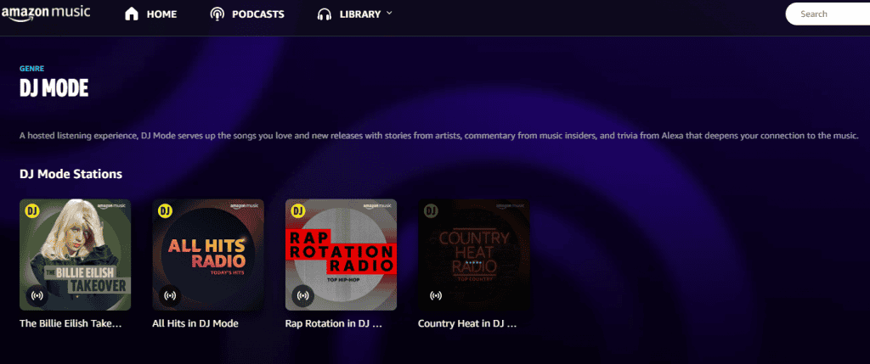The width and height of the screenshot is (870, 364).
Task: Play Rap Rotation Radio station icon
Action: (303, 295)
